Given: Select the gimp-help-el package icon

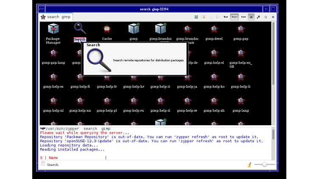Looking at the screenshot, I should click(214, 53).
